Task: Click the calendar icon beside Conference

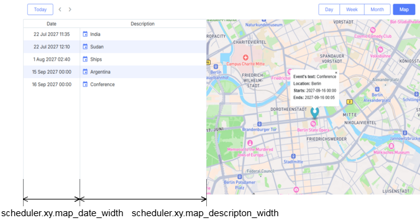Action: point(85,84)
